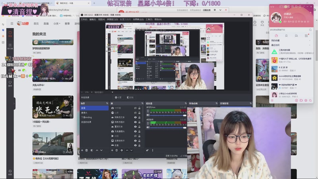Open 停靠窗口(D) menu in OBS

pos(112,19)
